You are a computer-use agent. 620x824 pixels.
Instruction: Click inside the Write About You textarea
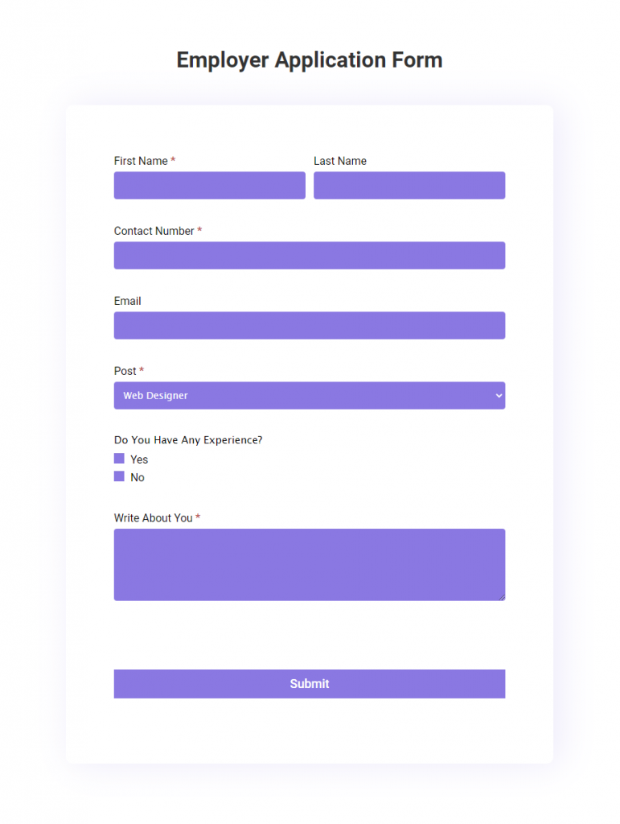point(309,563)
